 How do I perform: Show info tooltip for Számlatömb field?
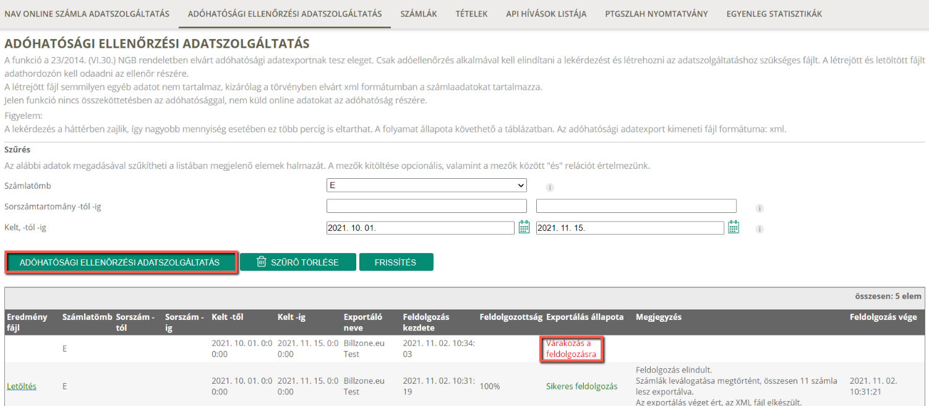coord(550,187)
